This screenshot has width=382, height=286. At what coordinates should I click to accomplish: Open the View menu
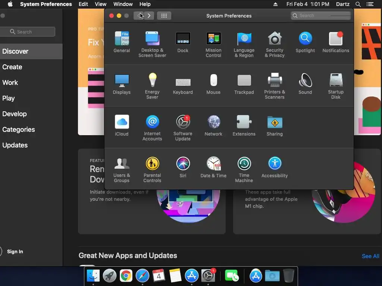click(x=101, y=4)
